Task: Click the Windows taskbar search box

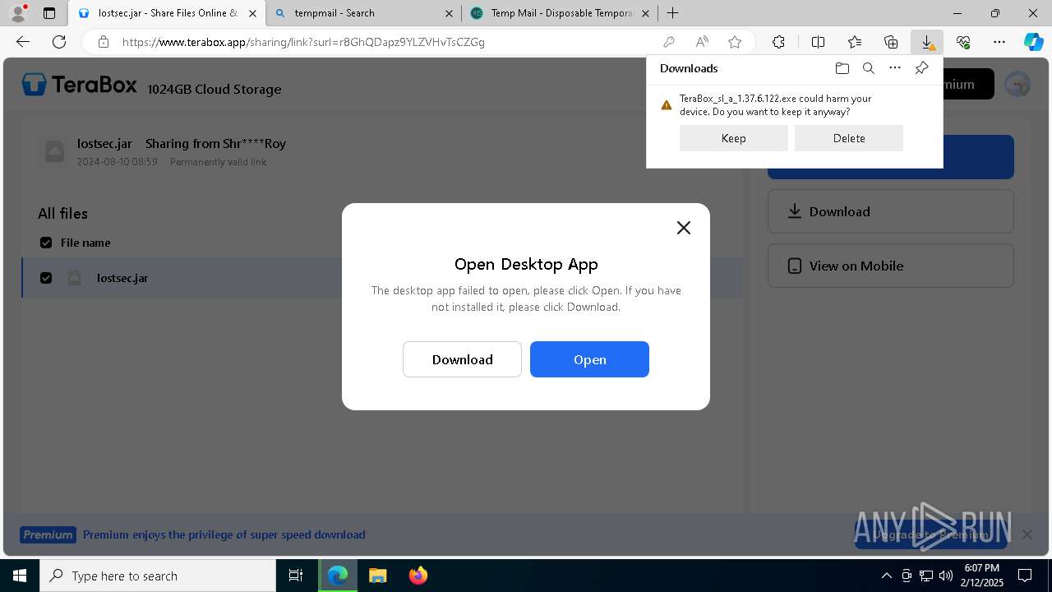Action: tap(158, 576)
